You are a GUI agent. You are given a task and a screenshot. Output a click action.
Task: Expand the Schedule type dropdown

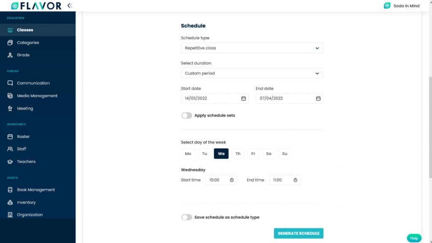[x=252, y=48]
